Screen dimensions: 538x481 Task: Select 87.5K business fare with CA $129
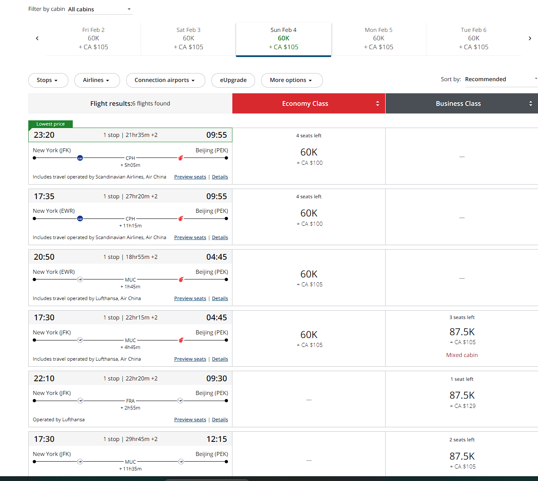click(x=462, y=399)
